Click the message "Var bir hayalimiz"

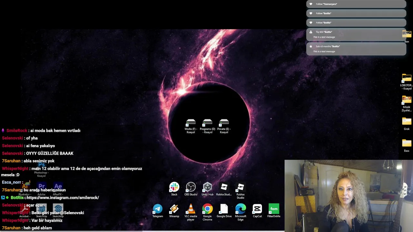click(47, 220)
